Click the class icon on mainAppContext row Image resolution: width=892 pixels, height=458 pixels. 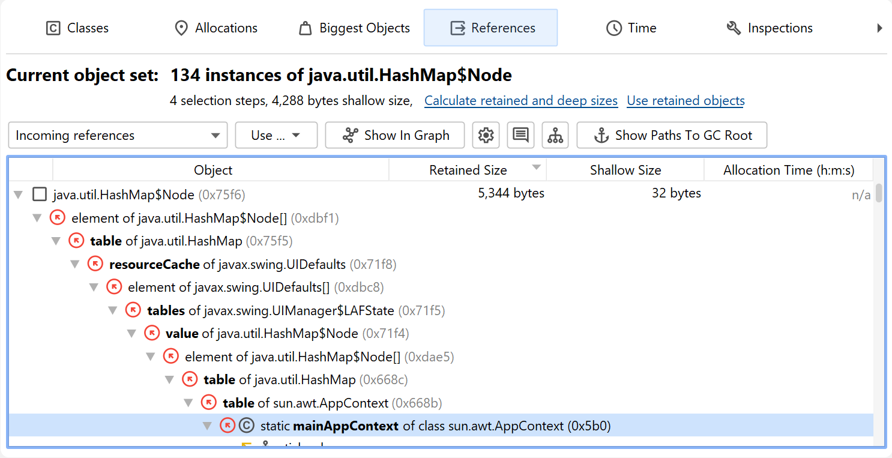point(246,426)
